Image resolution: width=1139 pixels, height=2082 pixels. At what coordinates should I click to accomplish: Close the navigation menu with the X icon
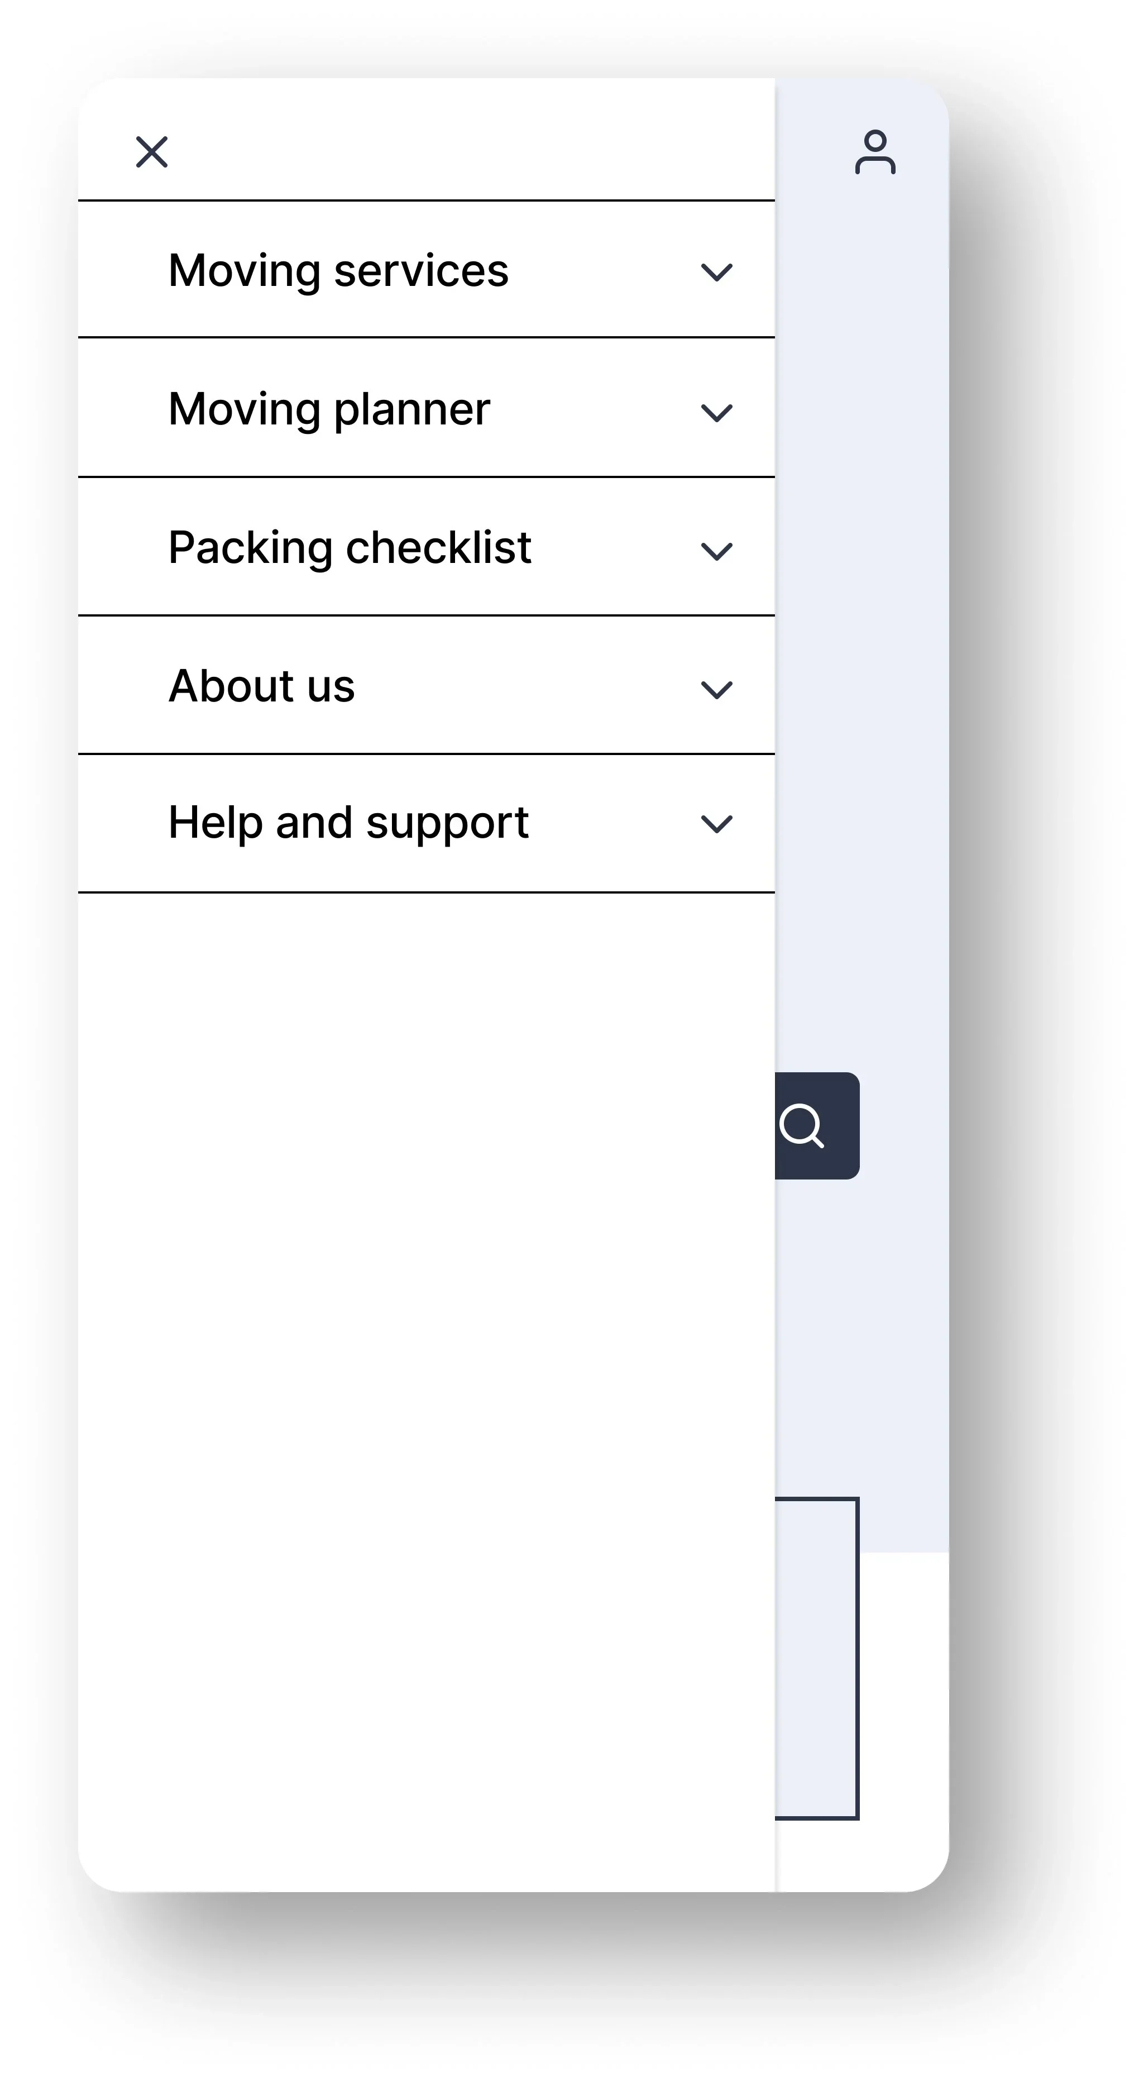152,152
